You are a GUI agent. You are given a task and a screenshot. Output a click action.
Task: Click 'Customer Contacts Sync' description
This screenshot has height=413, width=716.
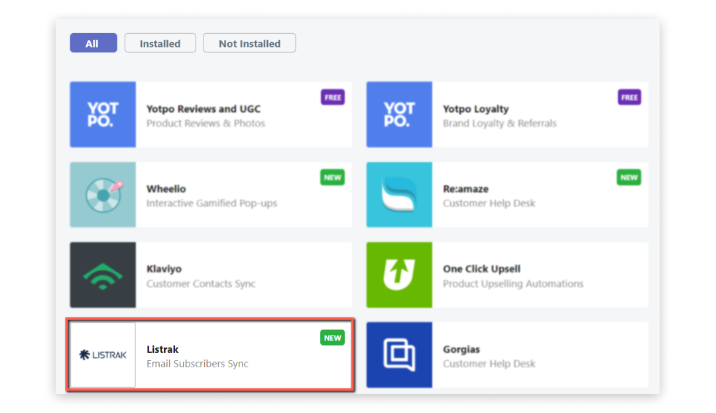point(201,283)
